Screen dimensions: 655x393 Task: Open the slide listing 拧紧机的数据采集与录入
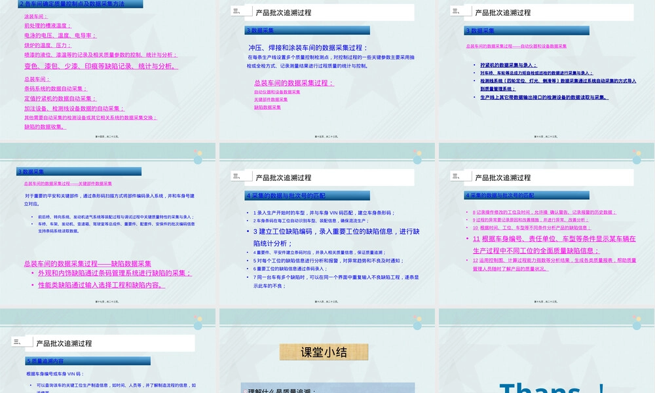547,70
